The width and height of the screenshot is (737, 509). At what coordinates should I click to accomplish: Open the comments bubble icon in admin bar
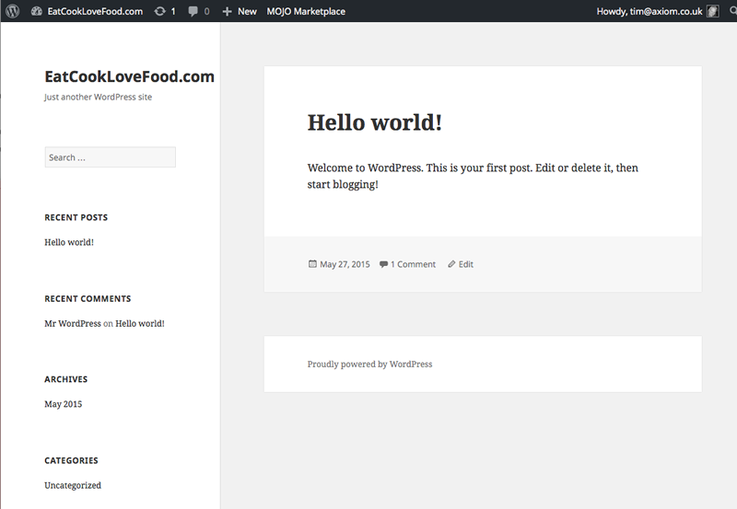click(193, 11)
